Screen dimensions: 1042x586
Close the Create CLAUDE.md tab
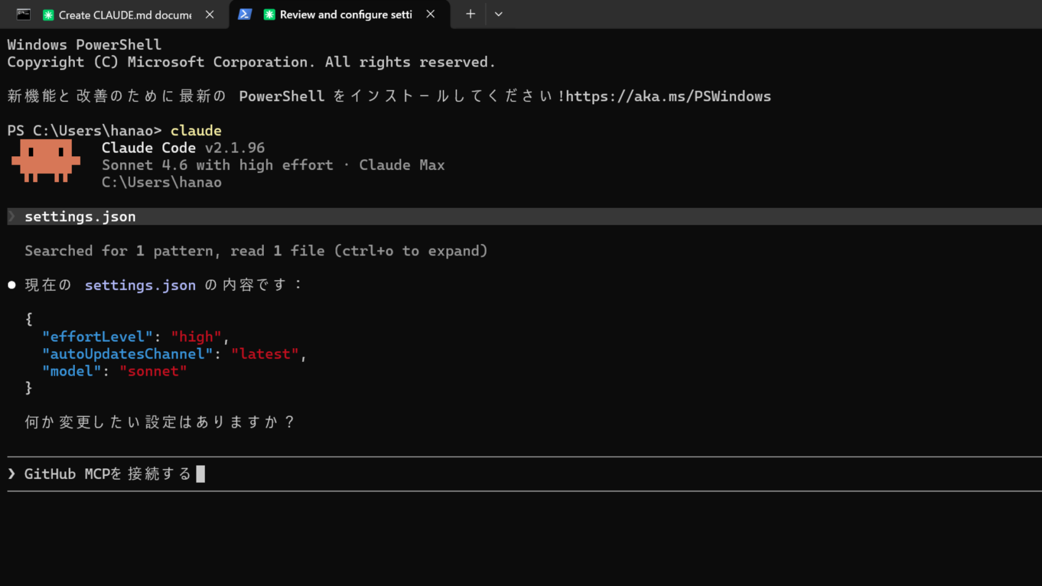(209, 15)
